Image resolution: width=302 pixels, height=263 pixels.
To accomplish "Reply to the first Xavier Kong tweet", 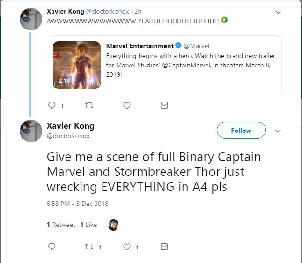I will tap(52, 106).
